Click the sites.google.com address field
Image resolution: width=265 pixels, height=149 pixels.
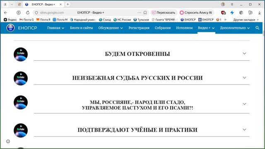(x=52, y=13)
